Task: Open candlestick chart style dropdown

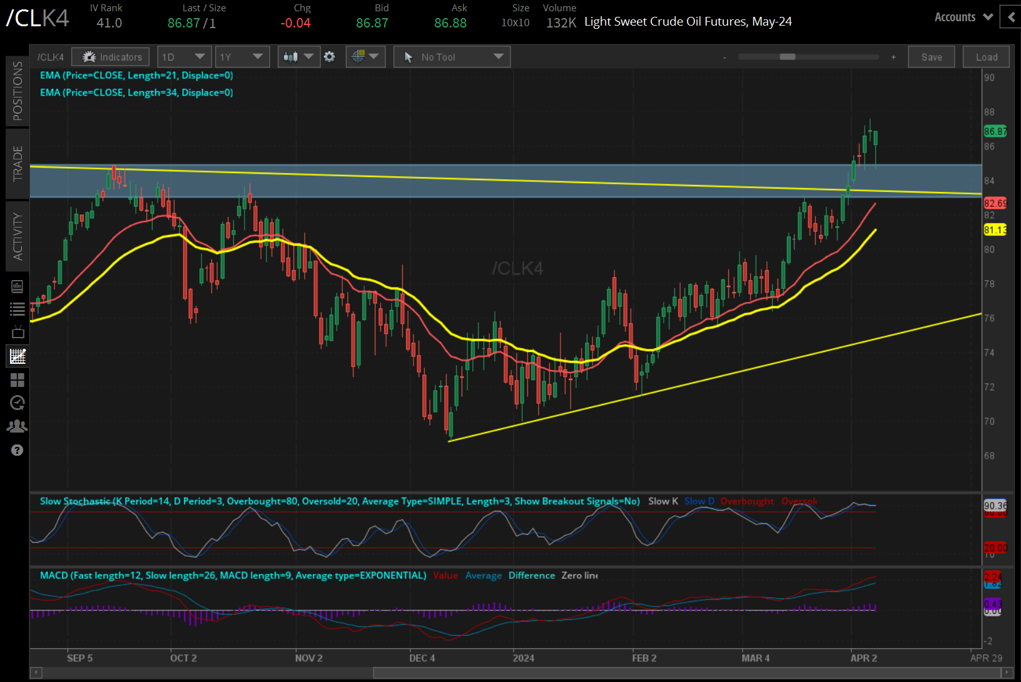Action: (x=298, y=57)
